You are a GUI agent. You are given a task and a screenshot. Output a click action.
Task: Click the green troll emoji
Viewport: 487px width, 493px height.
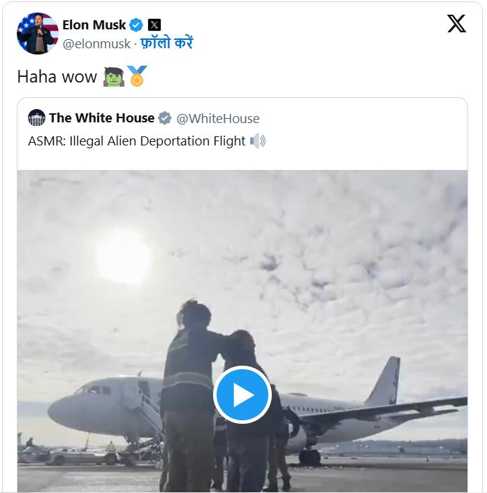(112, 77)
